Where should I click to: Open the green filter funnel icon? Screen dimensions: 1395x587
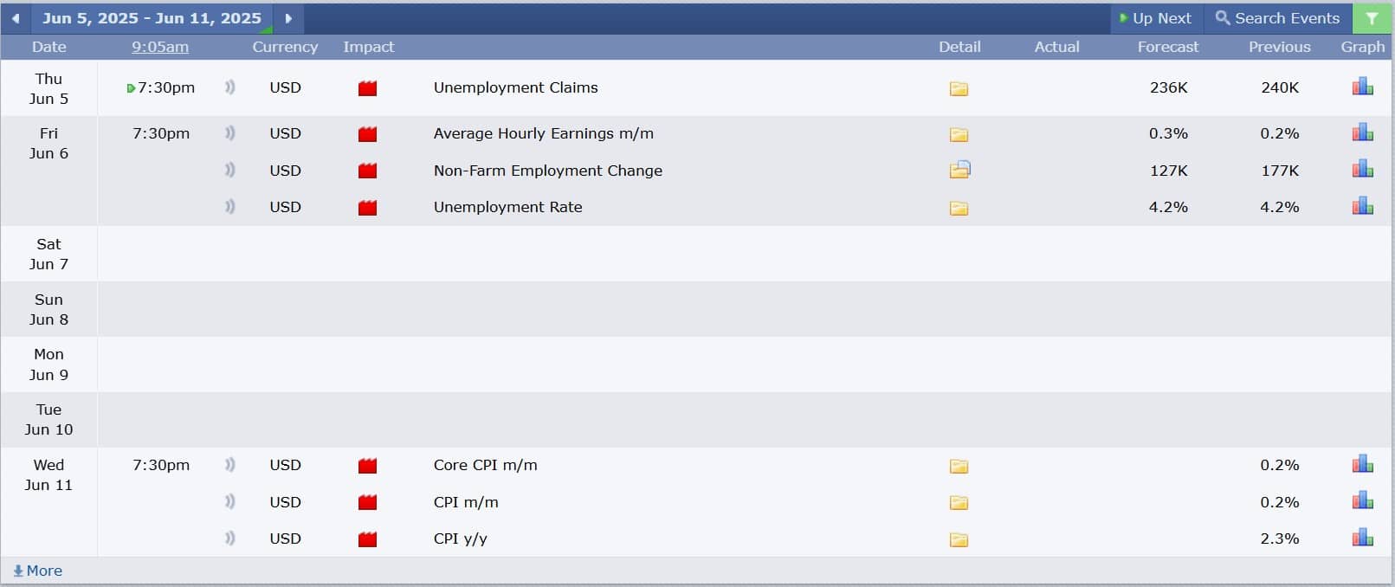1372,18
